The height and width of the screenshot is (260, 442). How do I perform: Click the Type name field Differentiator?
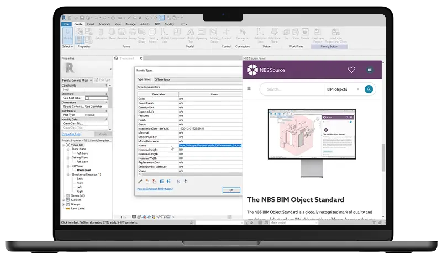pos(198,79)
